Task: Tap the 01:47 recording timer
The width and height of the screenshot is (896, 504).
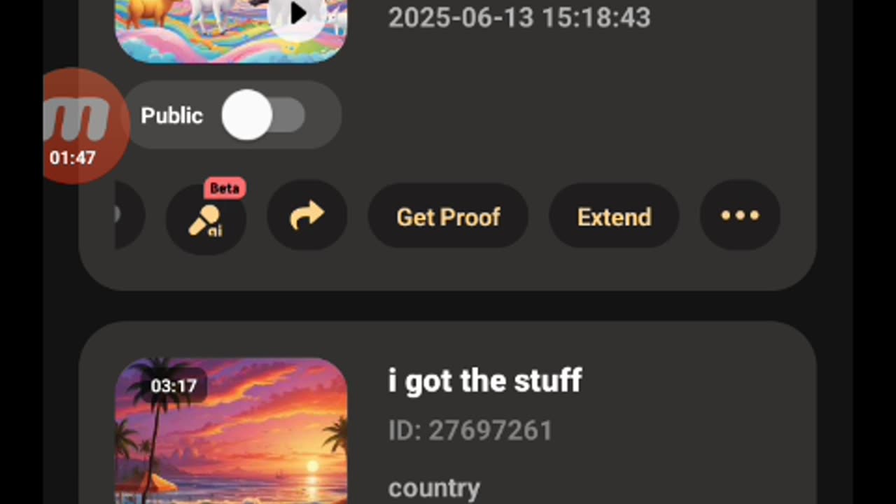Action: point(73,157)
